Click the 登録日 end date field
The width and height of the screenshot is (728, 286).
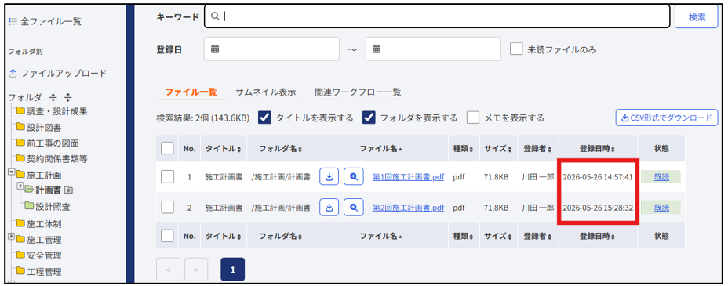(x=433, y=49)
